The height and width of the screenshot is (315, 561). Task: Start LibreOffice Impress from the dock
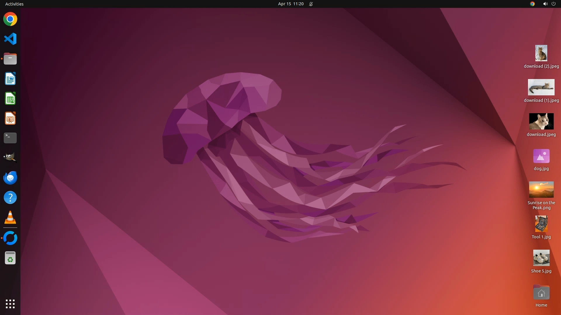click(x=10, y=118)
